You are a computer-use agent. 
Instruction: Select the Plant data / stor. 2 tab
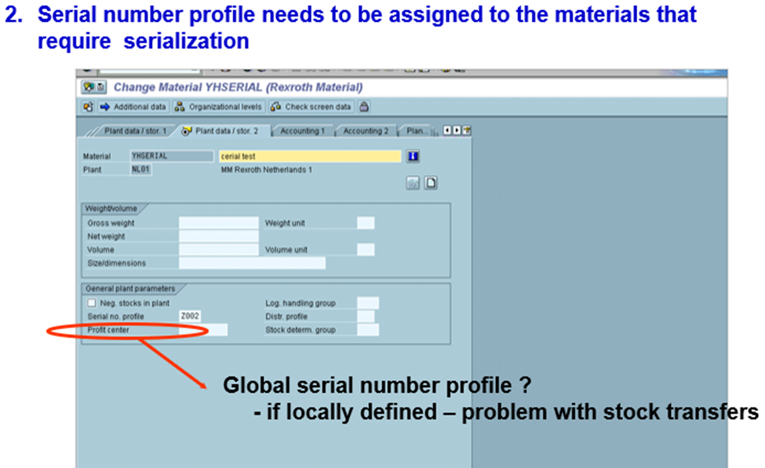pyautogui.click(x=221, y=131)
